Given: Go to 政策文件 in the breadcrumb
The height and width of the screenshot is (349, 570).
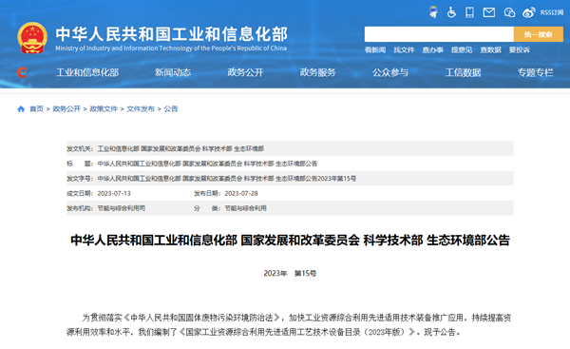Looking at the screenshot, I should [x=104, y=108].
